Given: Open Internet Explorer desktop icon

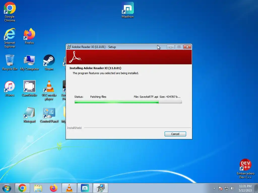Looking at the screenshot, I should pos(10,38).
